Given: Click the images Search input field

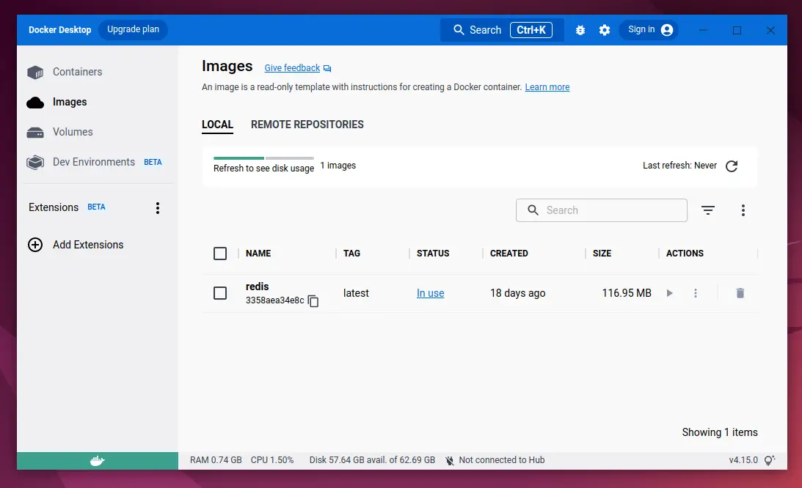Looking at the screenshot, I should pos(602,210).
